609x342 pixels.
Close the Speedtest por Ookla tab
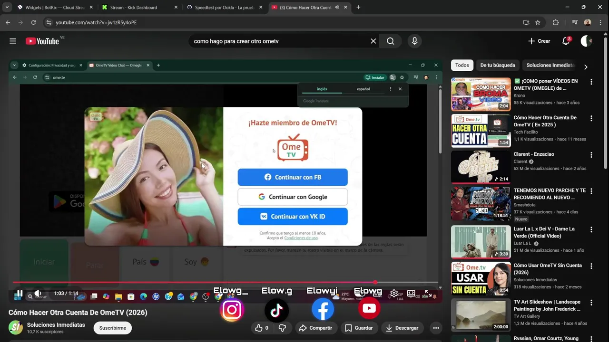[x=261, y=8]
